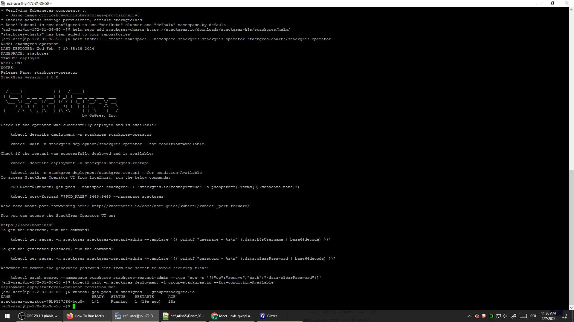Open the Windows Ink Workspace pen icon
The image size is (574, 322).
514,316
